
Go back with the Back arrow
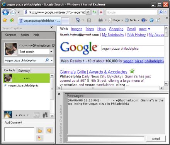click(x=5, y=12)
